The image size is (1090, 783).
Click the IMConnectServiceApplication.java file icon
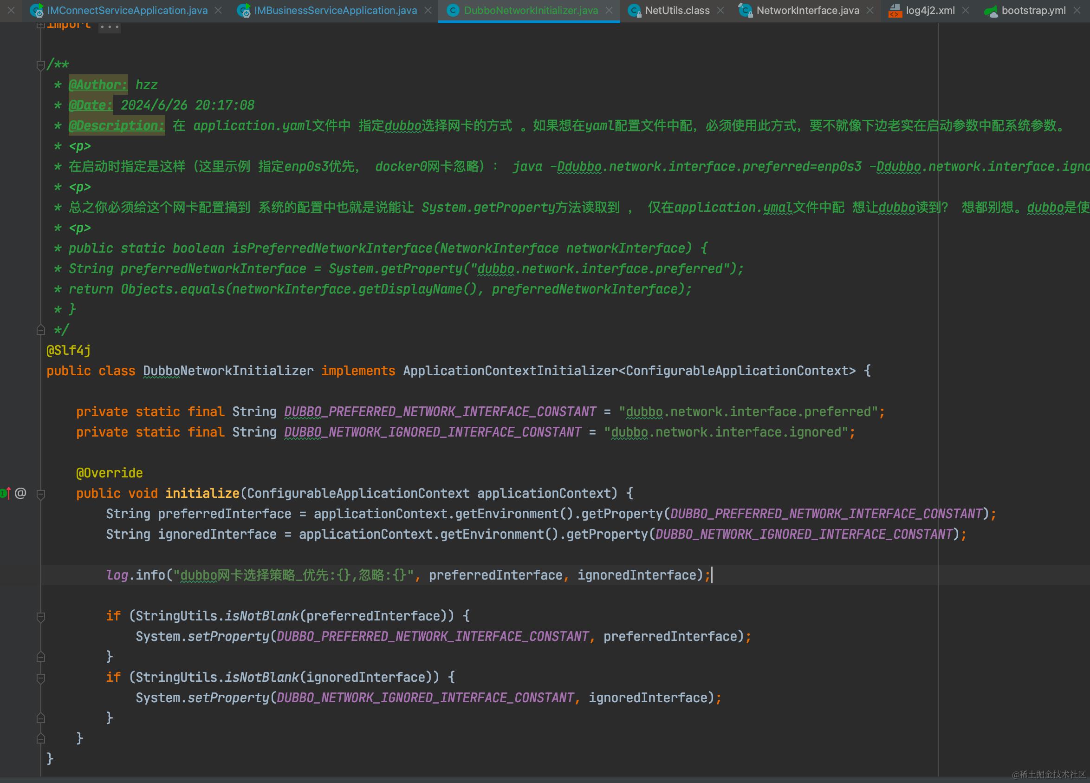(37, 11)
